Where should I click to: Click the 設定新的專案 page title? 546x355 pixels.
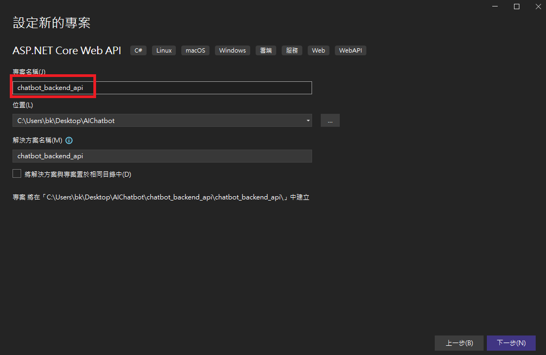(52, 23)
